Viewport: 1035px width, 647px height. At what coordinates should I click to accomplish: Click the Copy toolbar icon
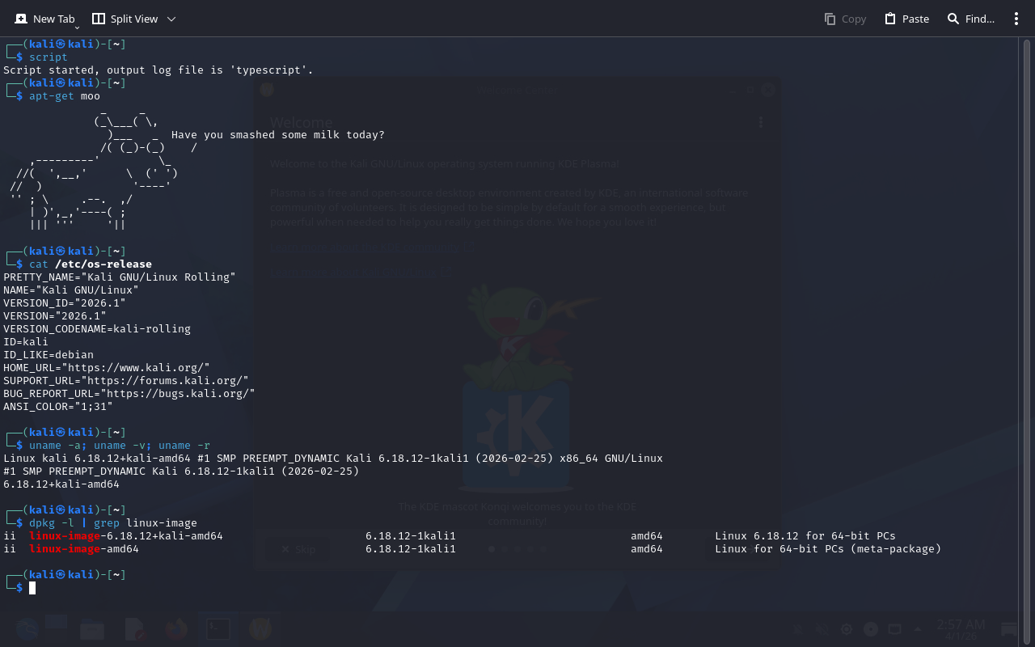(x=845, y=19)
